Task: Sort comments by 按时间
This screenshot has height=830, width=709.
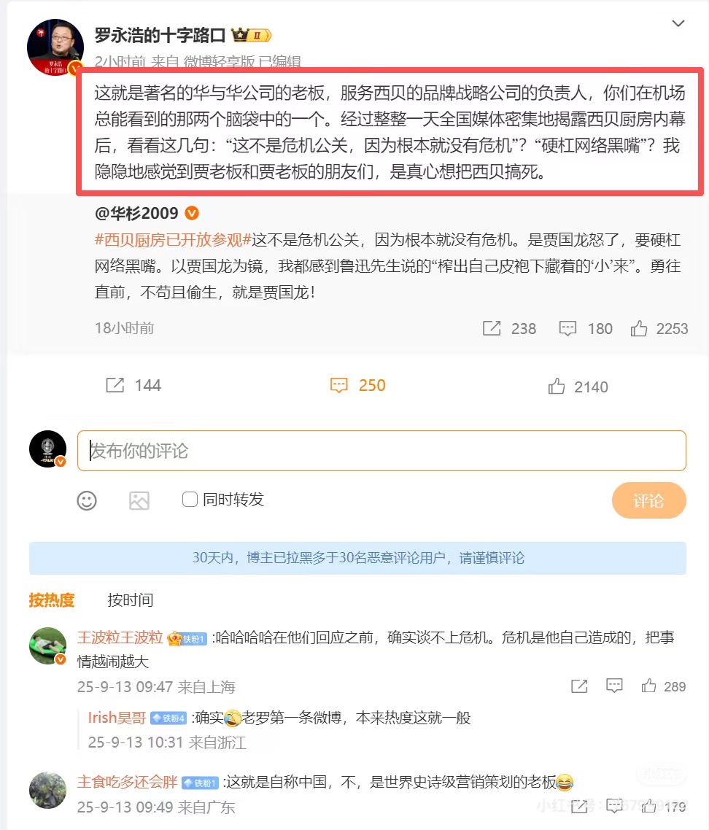Action: point(131,600)
